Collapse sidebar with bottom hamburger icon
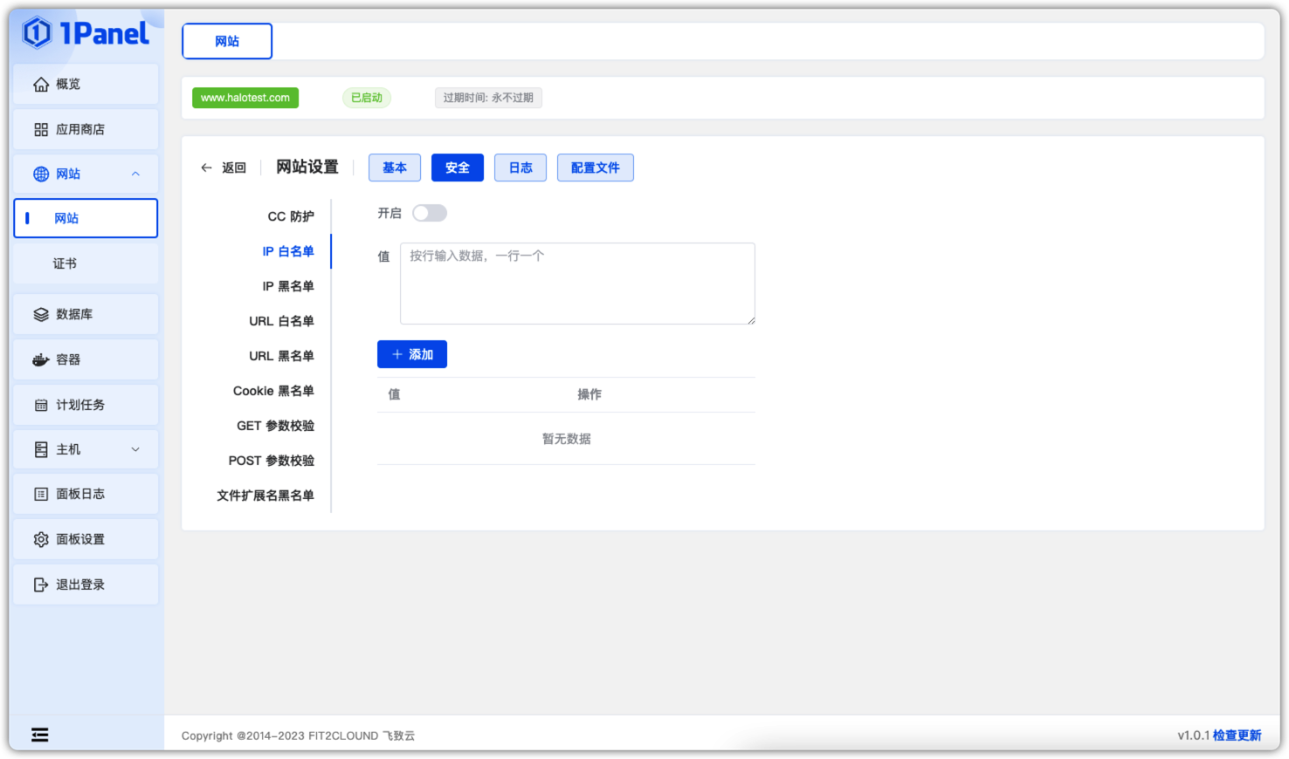Image resolution: width=1289 pixels, height=759 pixels. (40, 735)
